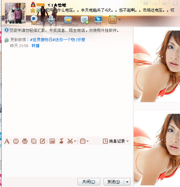This screenshot has width=180, height=187.
Task: Open the handwriting input pad icon
Action: [x=43, y=141]
